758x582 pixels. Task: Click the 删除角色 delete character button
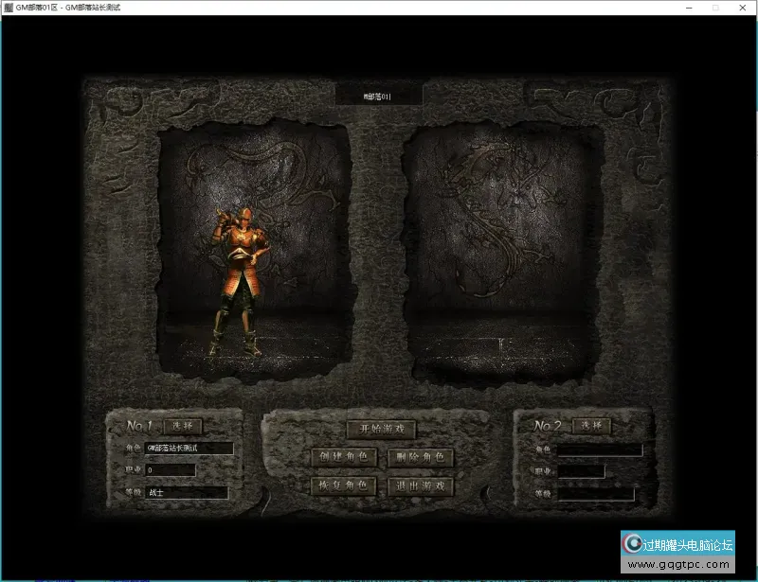pos(421,457)
